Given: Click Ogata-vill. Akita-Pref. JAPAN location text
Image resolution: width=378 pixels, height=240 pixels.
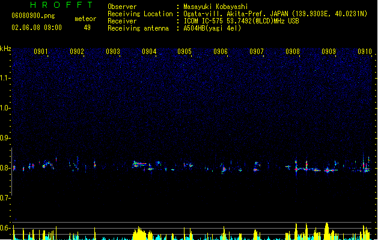Looking at the screenshot, I should 275,14.
